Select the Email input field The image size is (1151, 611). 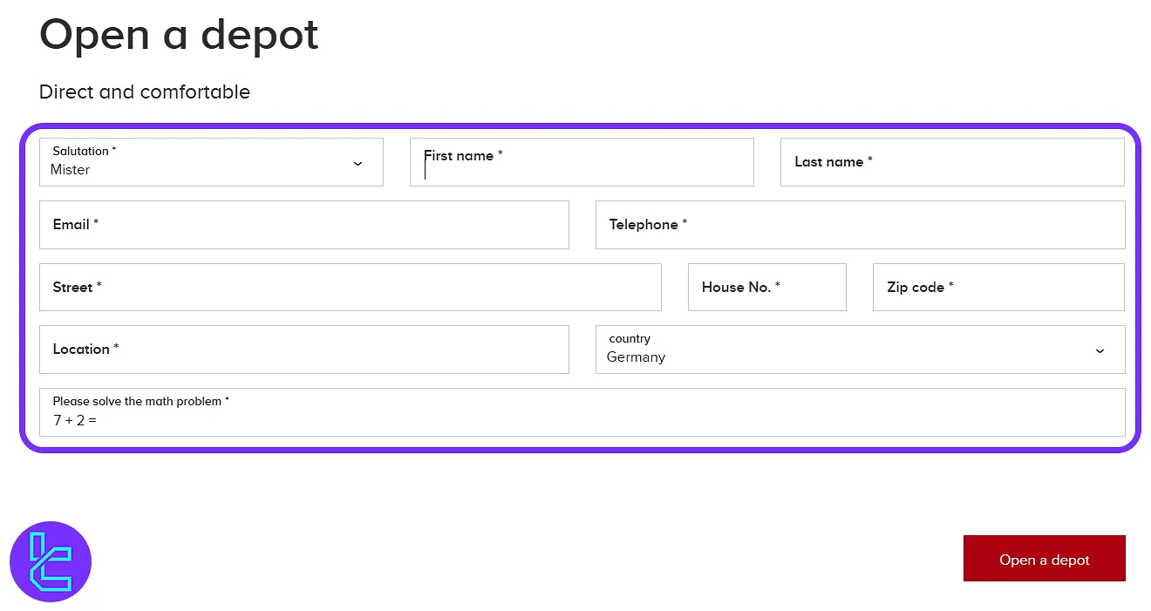(303, 225)
